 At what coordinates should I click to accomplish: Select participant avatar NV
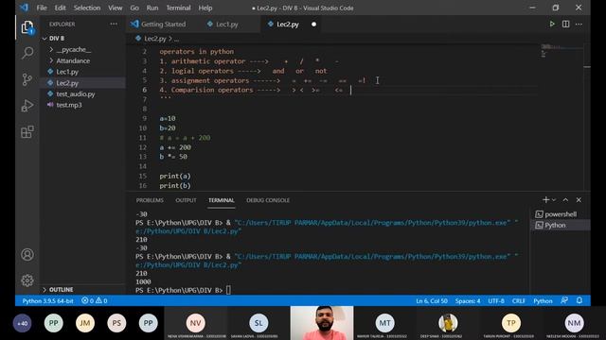click(x=196, y=323)
